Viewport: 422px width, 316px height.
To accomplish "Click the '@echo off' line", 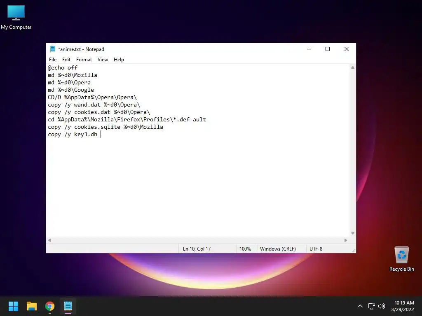I will pyautogui.click(x=63, y=68).
